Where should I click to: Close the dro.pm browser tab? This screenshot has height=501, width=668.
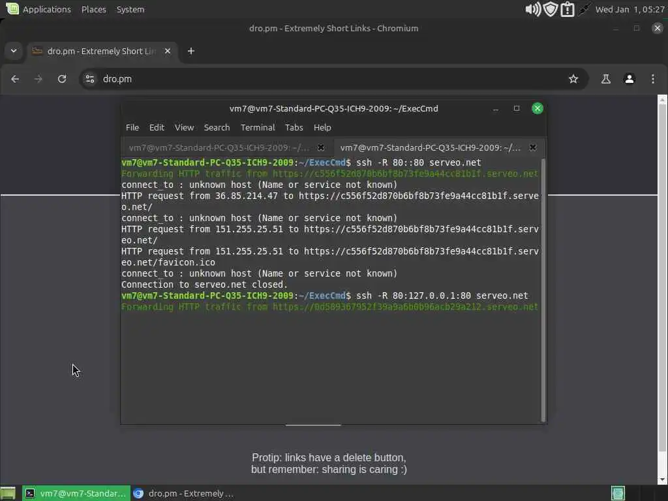[x=168, y=51]
